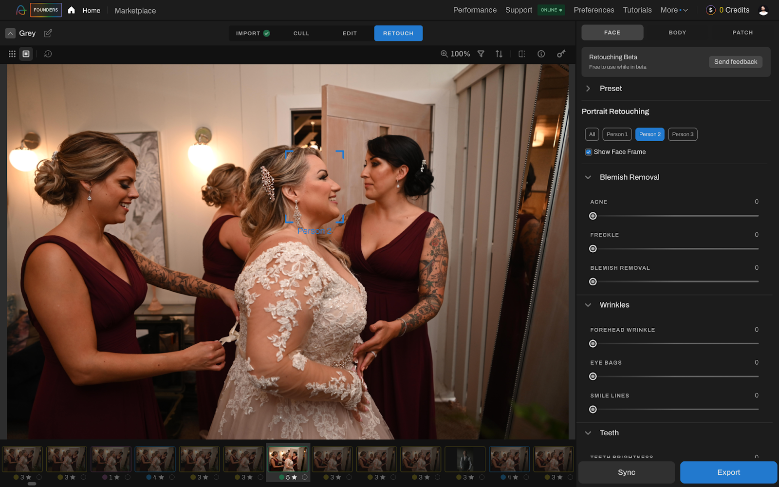Open the Cull tab
Screen dimensions: 779x487
pos(301,34)
